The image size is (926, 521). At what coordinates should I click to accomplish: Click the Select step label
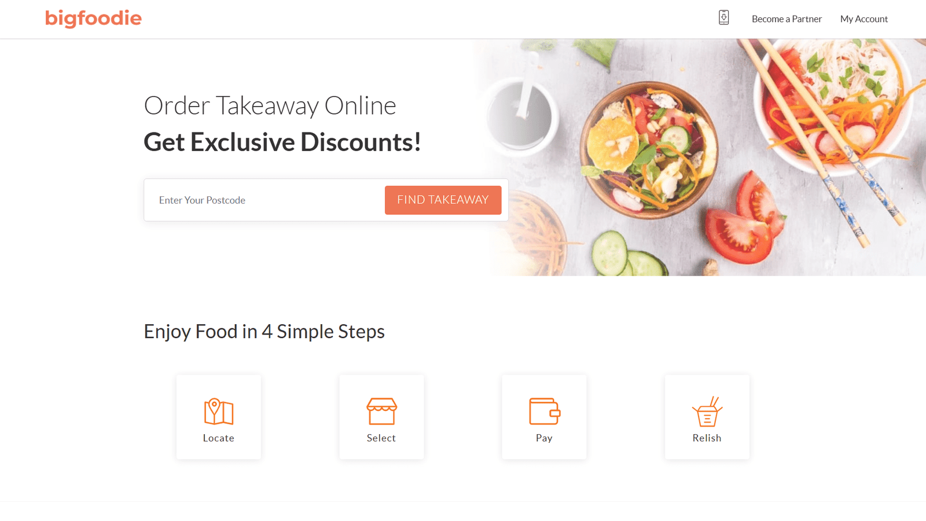pyautogui.click(x=381, y=438)
